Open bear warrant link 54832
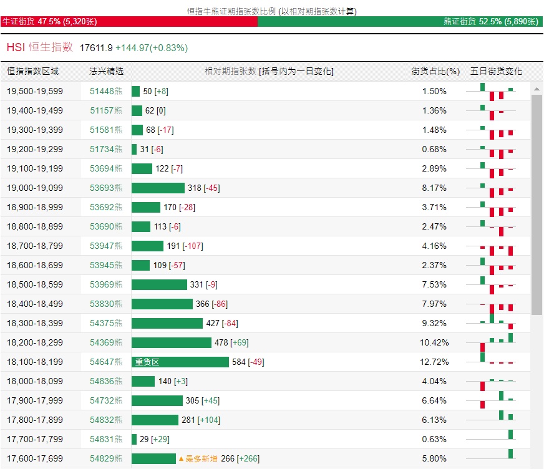The width and height of the screenshot is (544, 469). [106, 420]
